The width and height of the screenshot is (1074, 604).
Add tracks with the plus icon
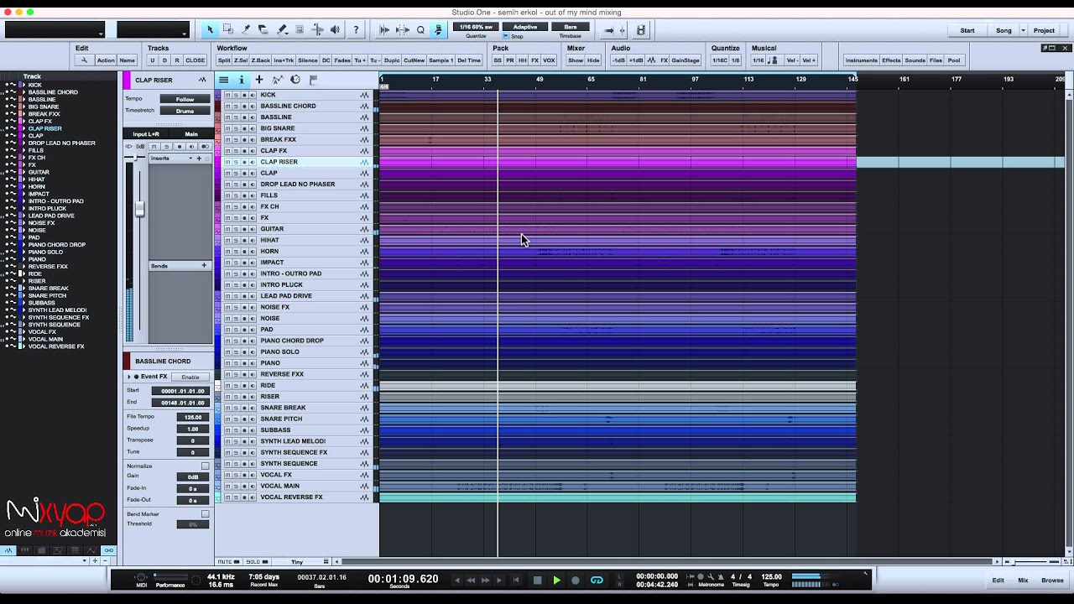point(259,80)
